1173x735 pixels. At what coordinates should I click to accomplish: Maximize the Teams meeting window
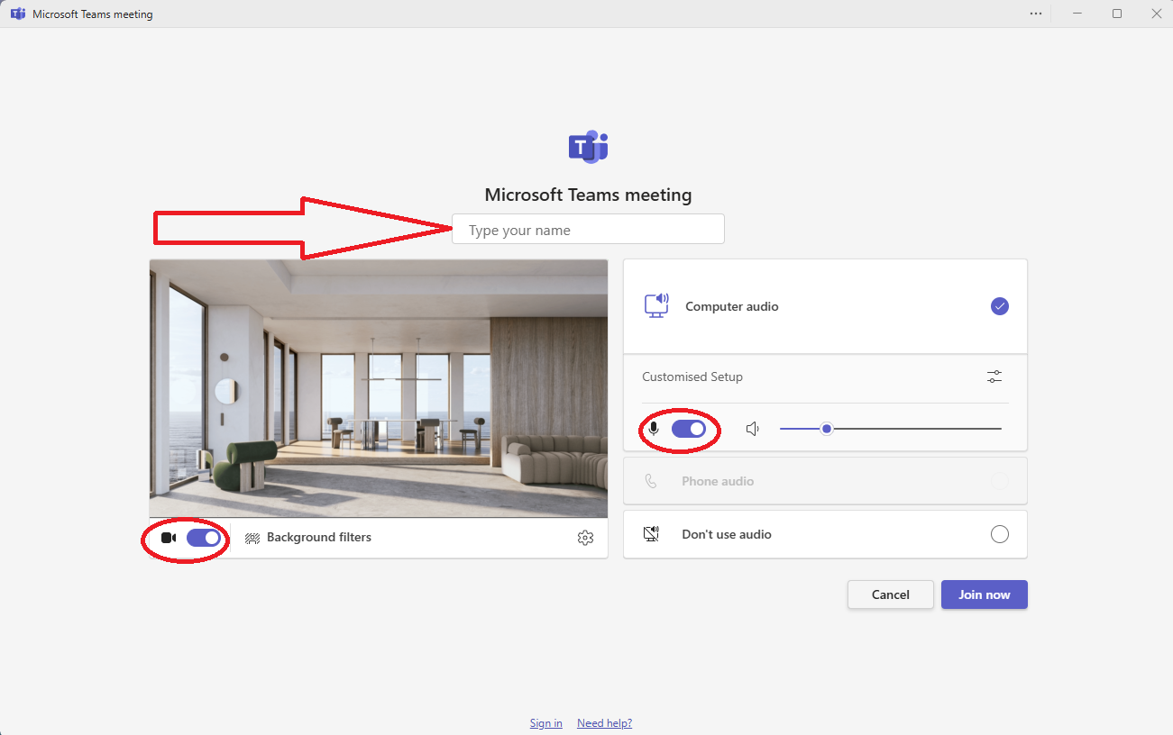1117,14
